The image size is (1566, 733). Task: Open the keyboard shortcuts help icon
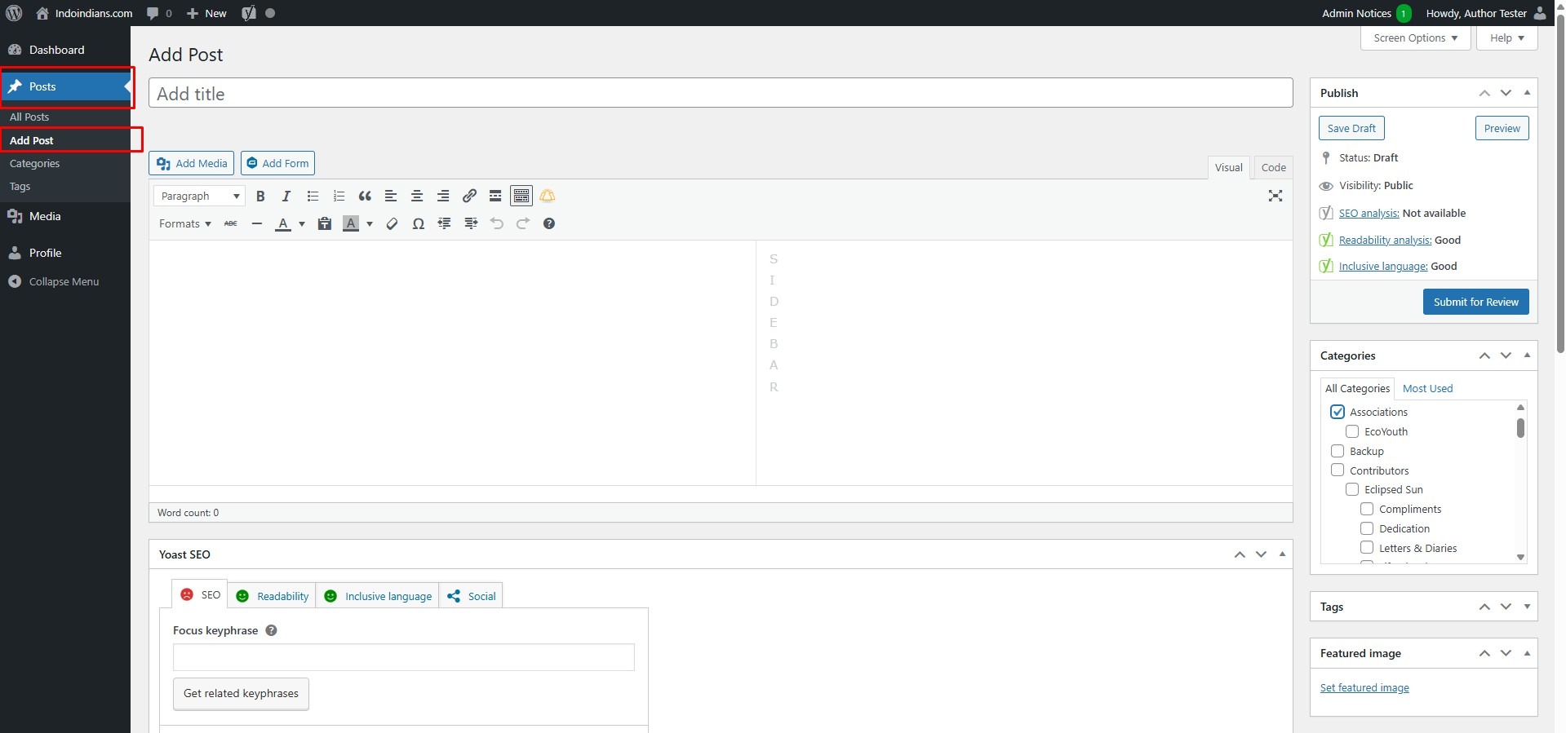click(x=549, y=224)
